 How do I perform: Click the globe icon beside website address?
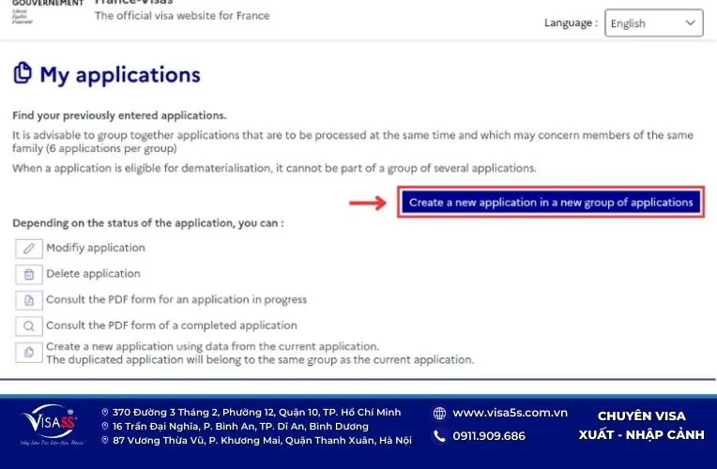439,414
